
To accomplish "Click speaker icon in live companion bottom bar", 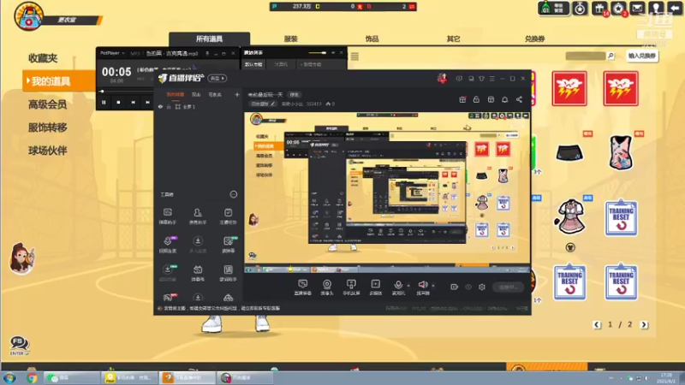I will [x=422, y=286].
